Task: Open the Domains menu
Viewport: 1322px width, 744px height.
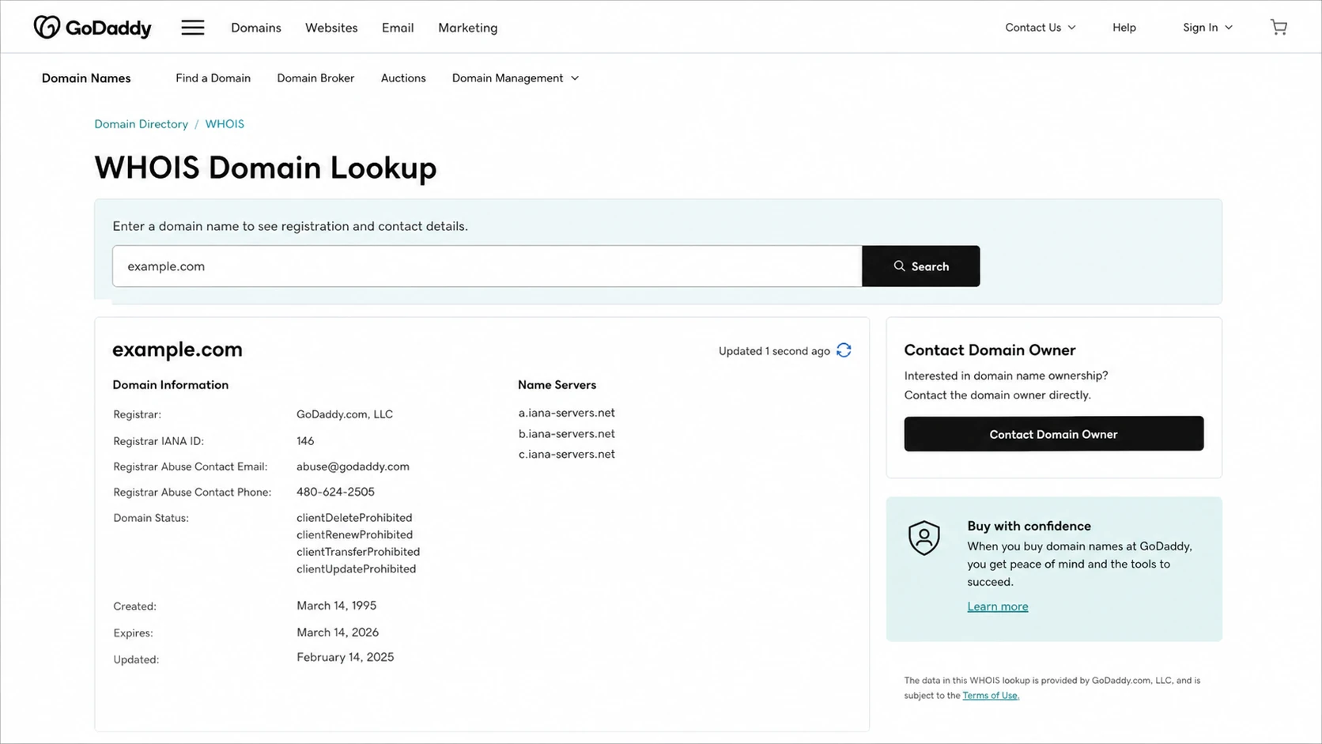Action: coord(256,28)
